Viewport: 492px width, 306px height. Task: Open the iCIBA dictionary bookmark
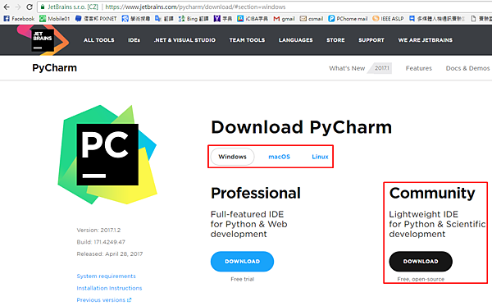click(x=253, y=19)
